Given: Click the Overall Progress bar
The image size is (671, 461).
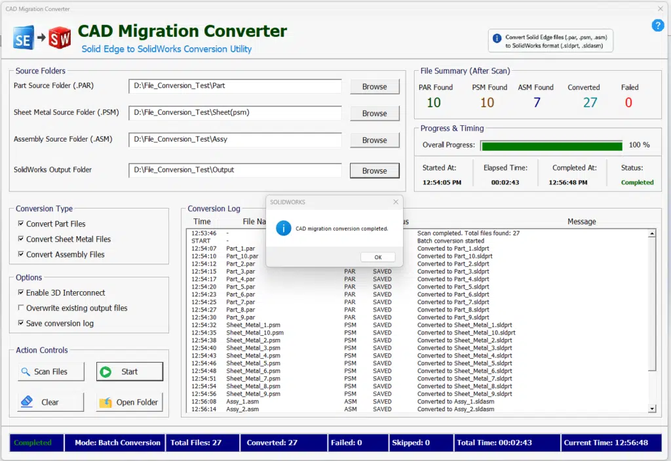Looking at the screenshot, I should pos(552,146).
